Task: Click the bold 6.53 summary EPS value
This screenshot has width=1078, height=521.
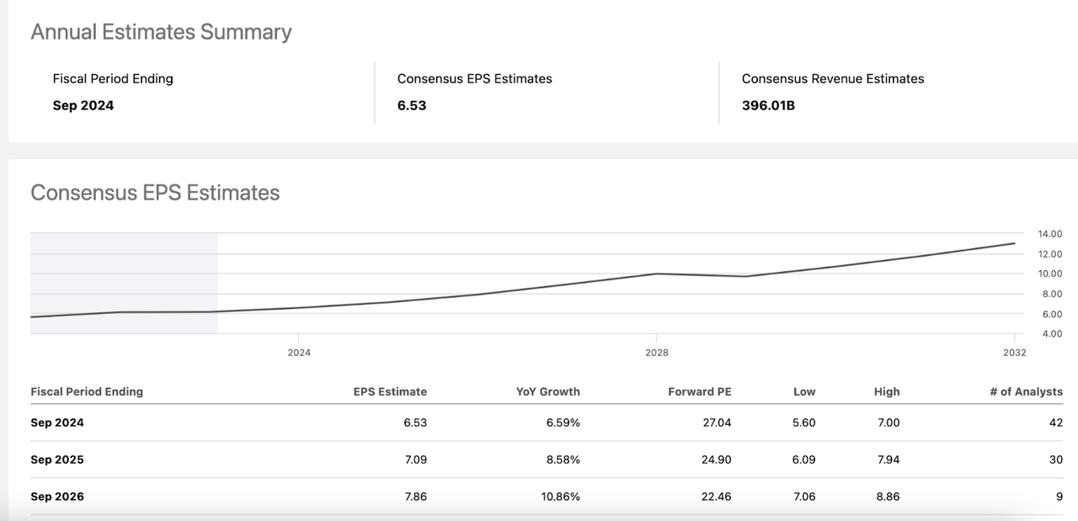Action: point(412,105)
